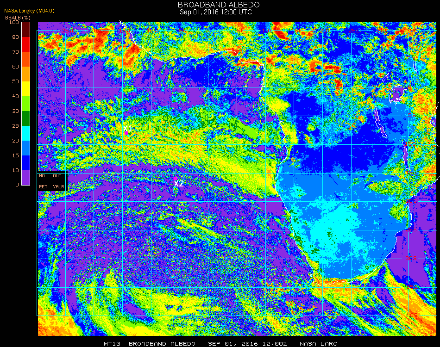Click the '25' colorbar tick value
Viewport: 440px width, 347px height.
pos(15,126)
